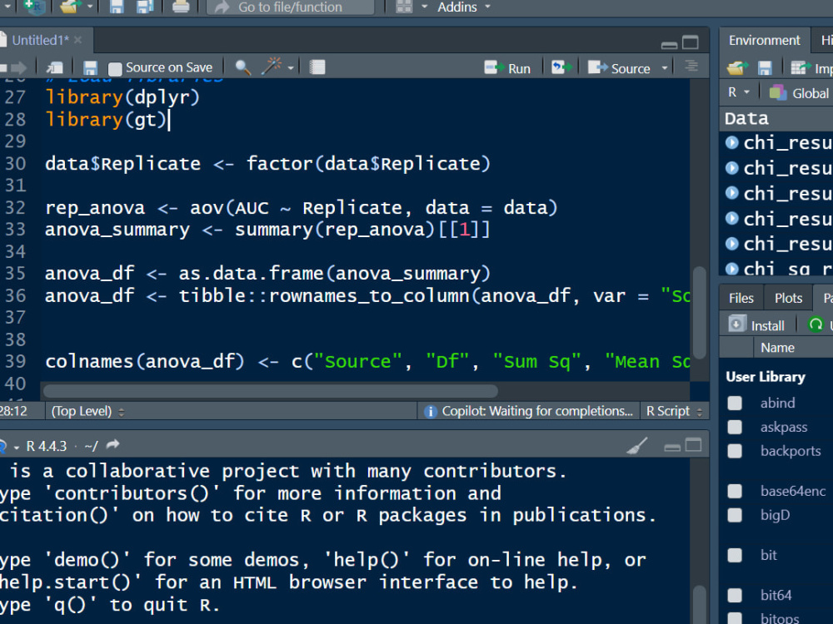Expand workspace panes layout dropdown arrow

pos(425,7)
